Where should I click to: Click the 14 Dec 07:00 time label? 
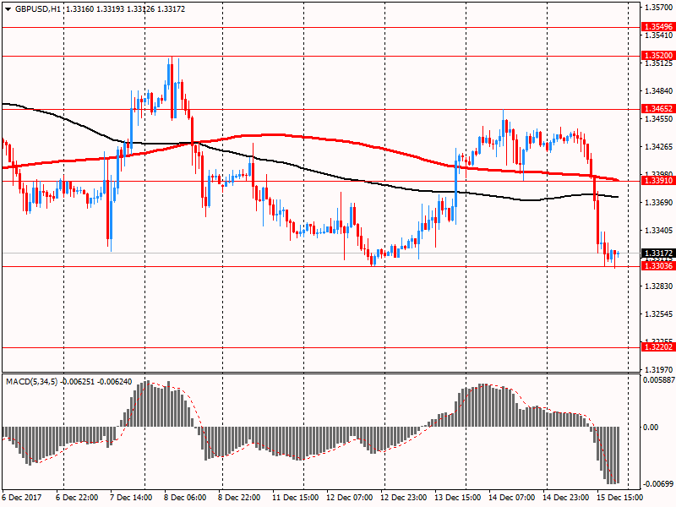[x=512, y=498]
